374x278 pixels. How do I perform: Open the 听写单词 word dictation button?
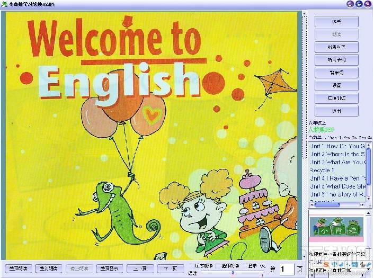click(x=336, y=60)
